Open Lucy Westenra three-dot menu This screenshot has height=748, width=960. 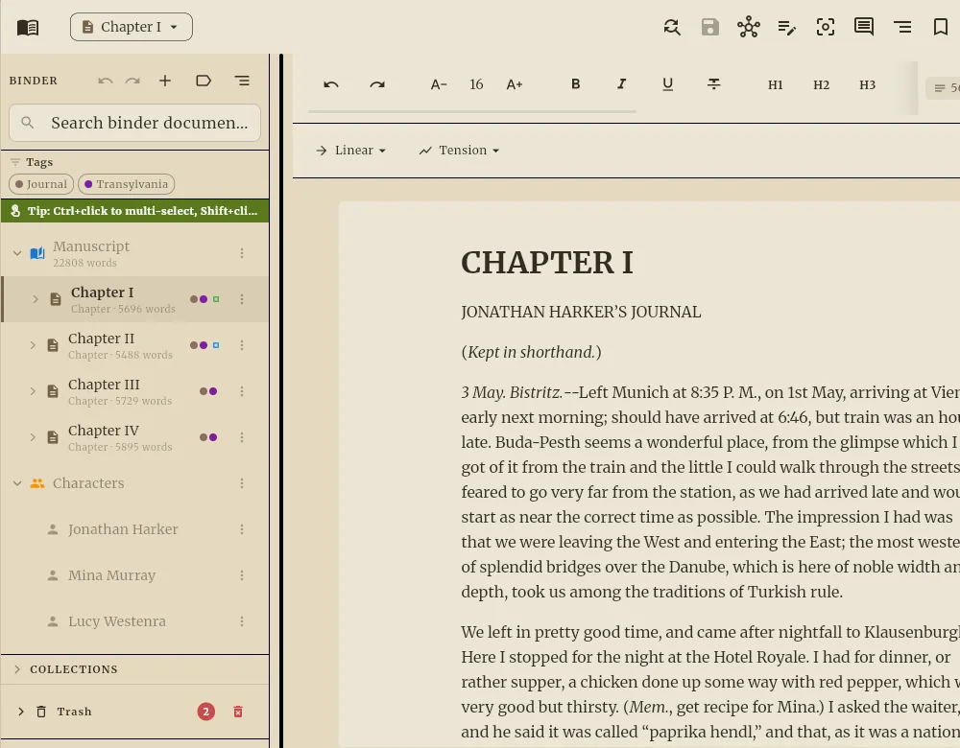point(242,621)
